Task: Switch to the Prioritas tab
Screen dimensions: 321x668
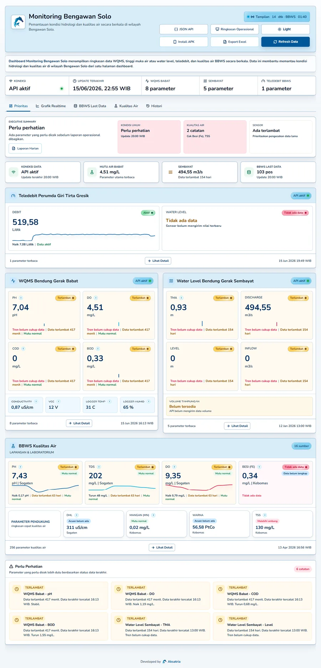Action: tap(19, 106)
